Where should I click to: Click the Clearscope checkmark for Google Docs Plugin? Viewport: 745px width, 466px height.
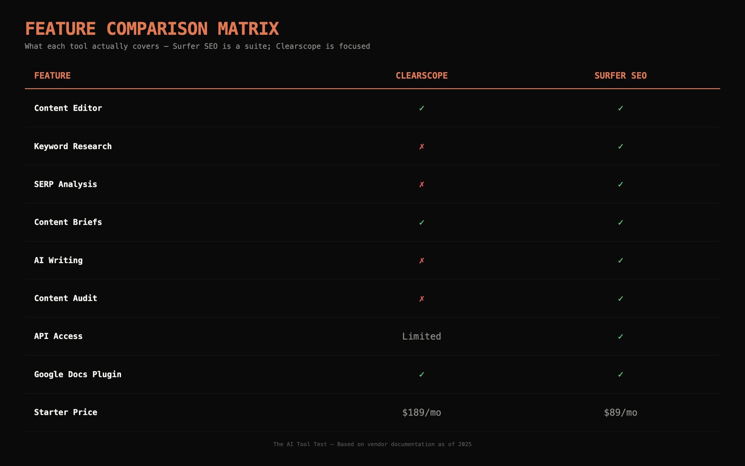(x=422, y=375)
